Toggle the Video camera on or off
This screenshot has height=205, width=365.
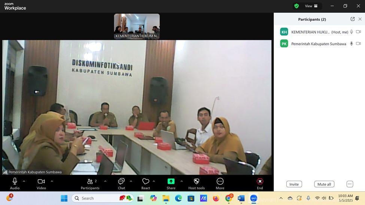pos(41,181)
